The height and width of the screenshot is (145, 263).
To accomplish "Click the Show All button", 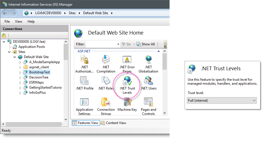I will click(x=146, y=44).
